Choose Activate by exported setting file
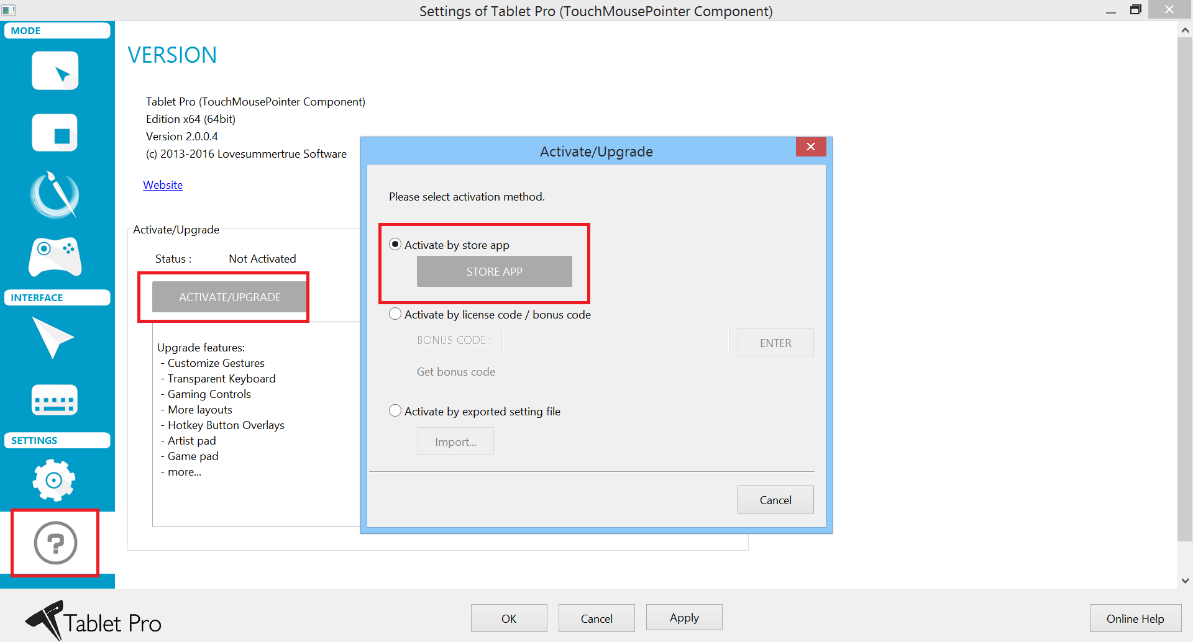This screenshot has width=1193, height=642. click(x=395, y=411)
